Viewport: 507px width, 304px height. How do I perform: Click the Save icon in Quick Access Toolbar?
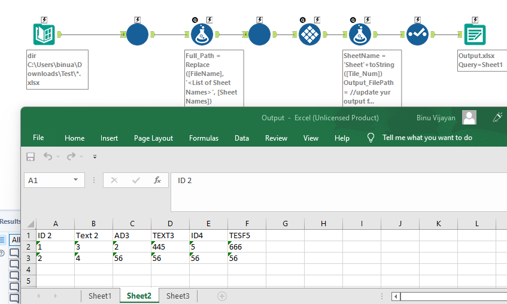[x=31, y=157]
